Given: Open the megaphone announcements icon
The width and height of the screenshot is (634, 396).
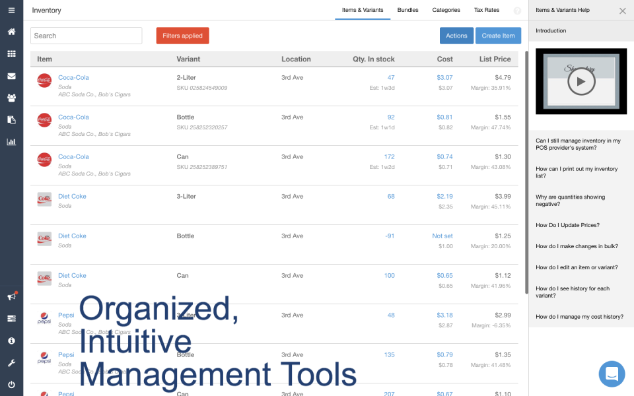Looking at the screenshot, I should tap(12, 296).
